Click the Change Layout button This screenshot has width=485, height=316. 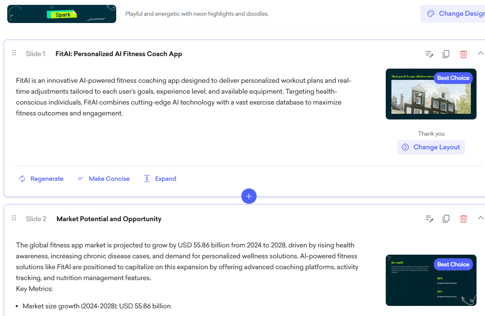tap(431, 147)
